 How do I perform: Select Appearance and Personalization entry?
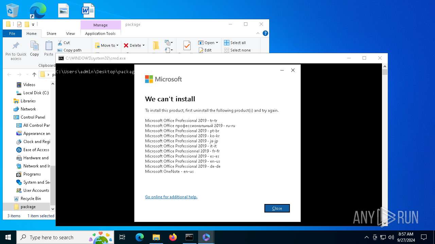[x=33, y=134]
